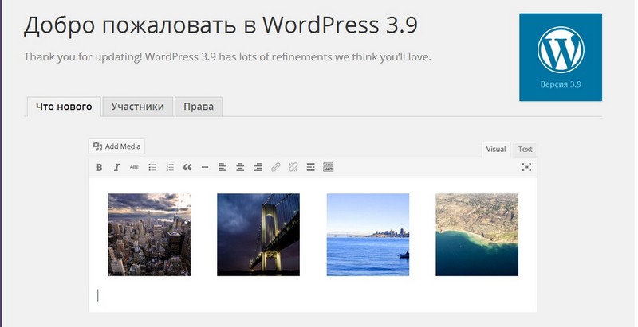Screen dimensions: 638x327
Task: Select the blue bay gallery image
Action: pos(368,235)
